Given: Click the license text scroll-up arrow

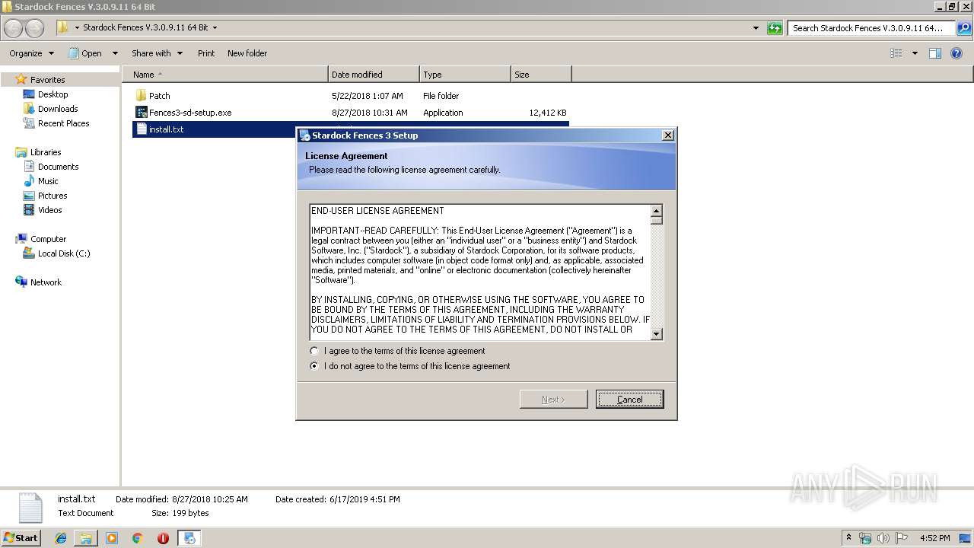Looking at the screenshot, I should [x=657, y=210].
